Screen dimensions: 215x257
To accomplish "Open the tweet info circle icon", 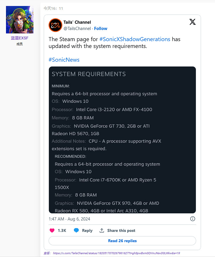I will pos(193,219).
